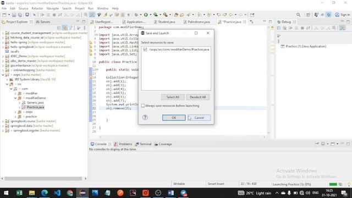Click the Save floppy toolbar icon

(x=14, y=15)
